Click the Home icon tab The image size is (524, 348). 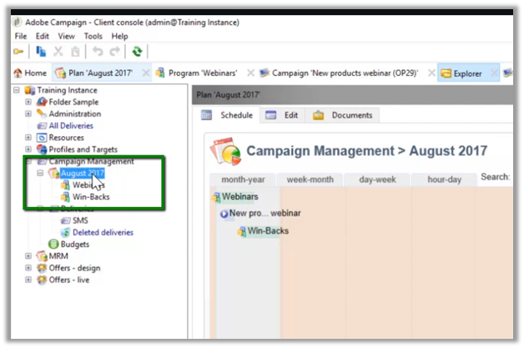18,73
